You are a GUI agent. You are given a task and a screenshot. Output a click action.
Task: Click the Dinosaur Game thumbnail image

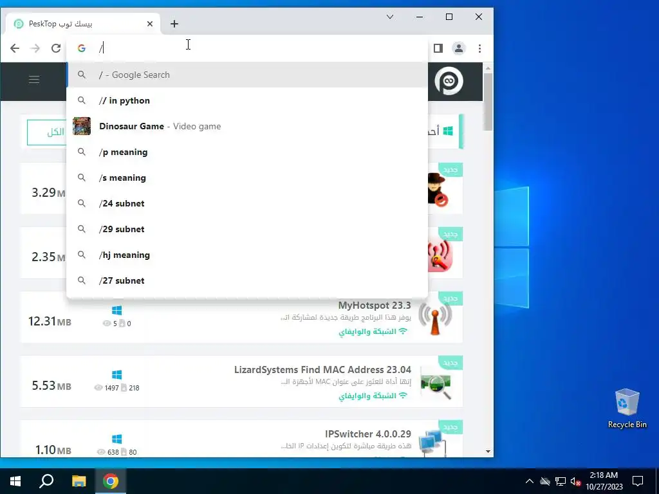click(x=82, y=126)
